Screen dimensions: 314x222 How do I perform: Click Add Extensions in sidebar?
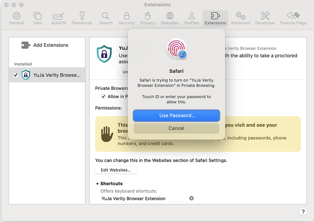(x=45, y=45)
